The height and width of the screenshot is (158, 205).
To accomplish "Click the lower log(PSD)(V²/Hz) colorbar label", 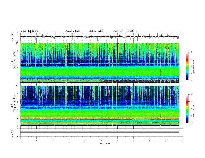I will (x=194, y=110).
